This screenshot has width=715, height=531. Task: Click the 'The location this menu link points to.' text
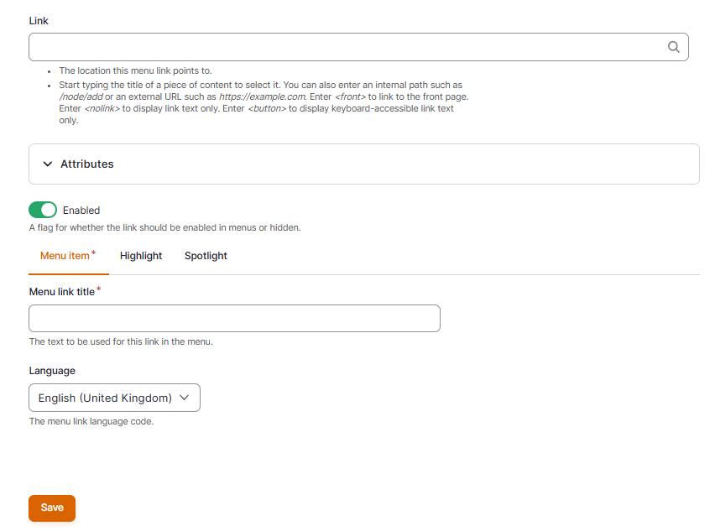(x=135, y=70)
